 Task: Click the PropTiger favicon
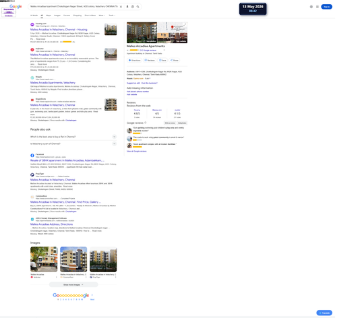pyautogui.click(x=32, y=174)
